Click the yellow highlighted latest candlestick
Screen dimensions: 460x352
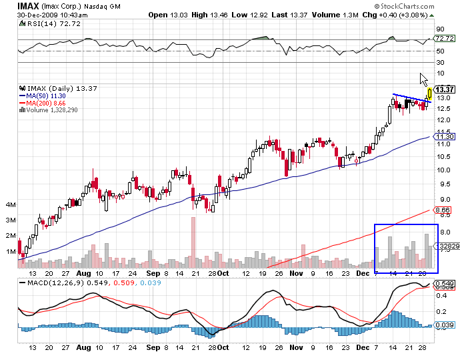click(x=430, y=94)
